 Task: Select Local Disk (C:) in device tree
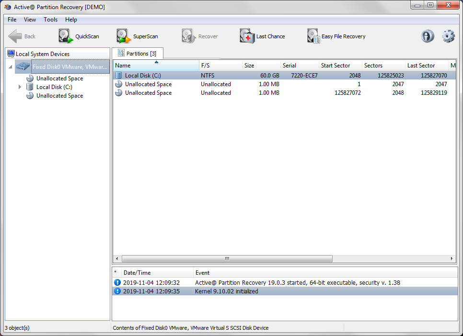pyautogui.click(x=54, y=87)
